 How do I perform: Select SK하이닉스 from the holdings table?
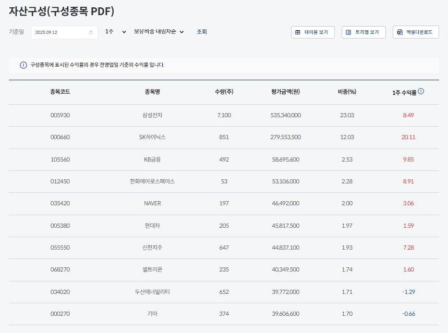click(153, 137)
